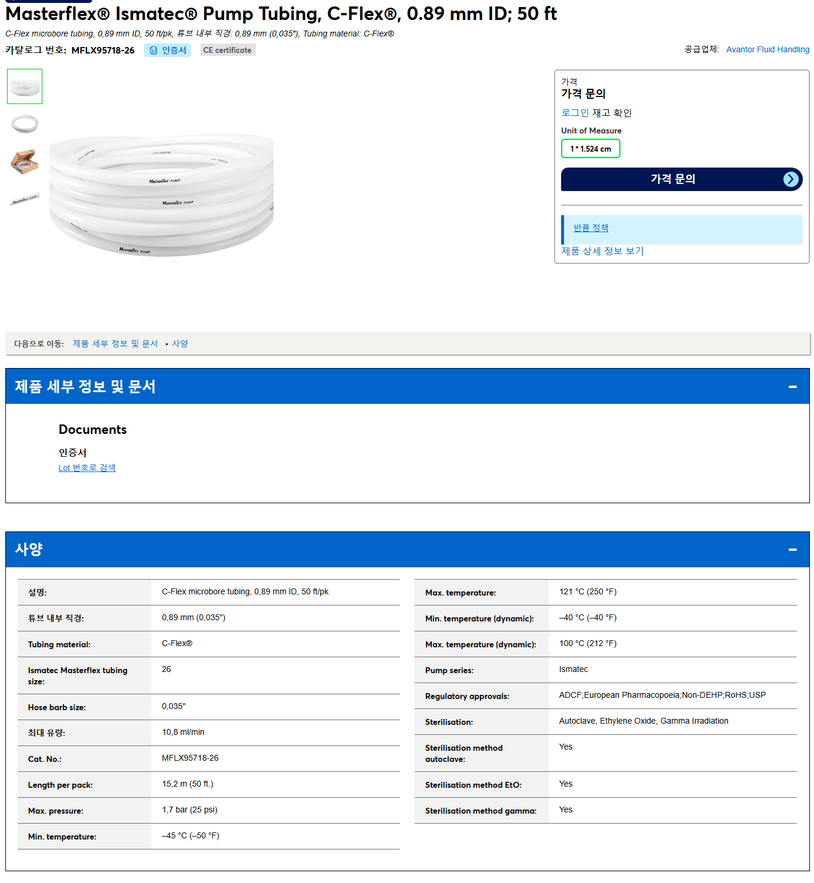Jump to 사양 anchor link
Image resolution: width=814 pixels, height=883 pixels.
point(180,344)
